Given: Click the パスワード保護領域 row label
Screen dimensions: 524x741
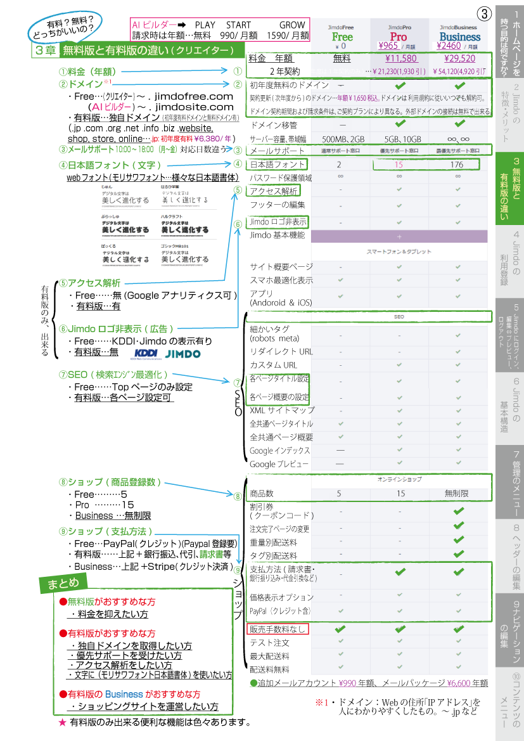Looking at the screenshot, I should [x=281, y=178].
